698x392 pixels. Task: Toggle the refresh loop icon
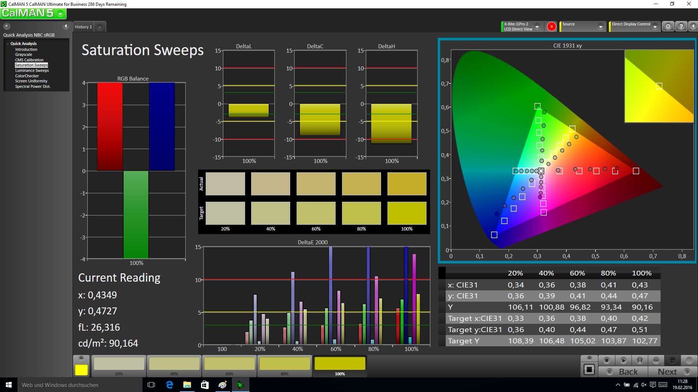point(673,360)
